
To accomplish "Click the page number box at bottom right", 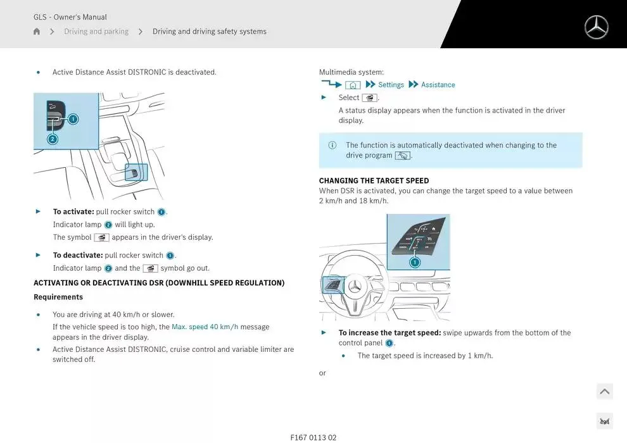I will coord(605,421).
